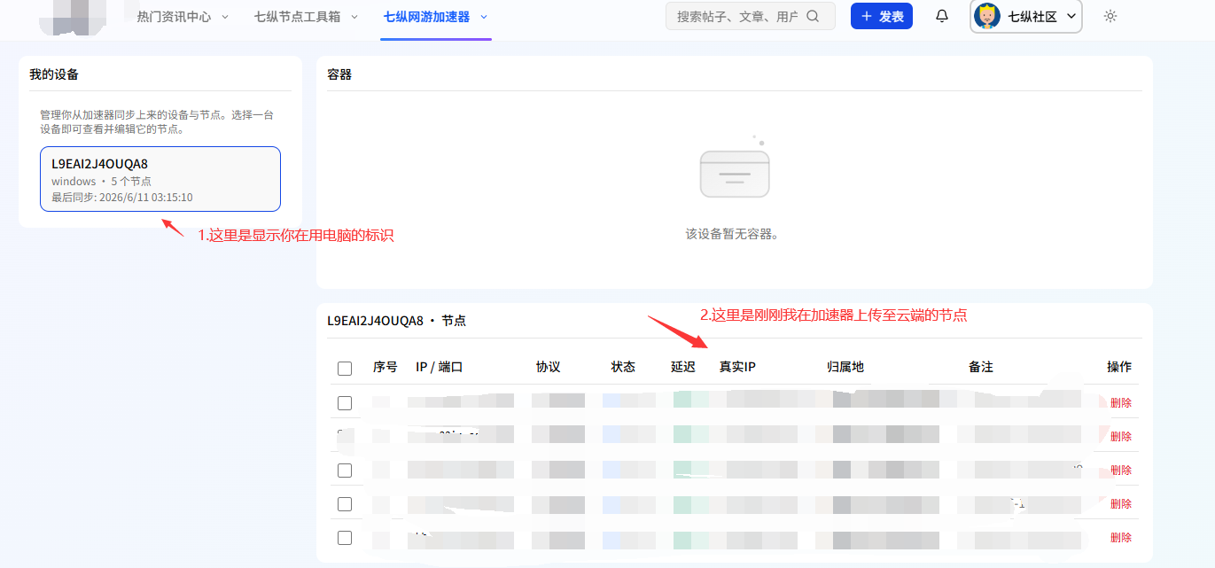
Task: Click the 备注 column header
Action: pos(981,367)
